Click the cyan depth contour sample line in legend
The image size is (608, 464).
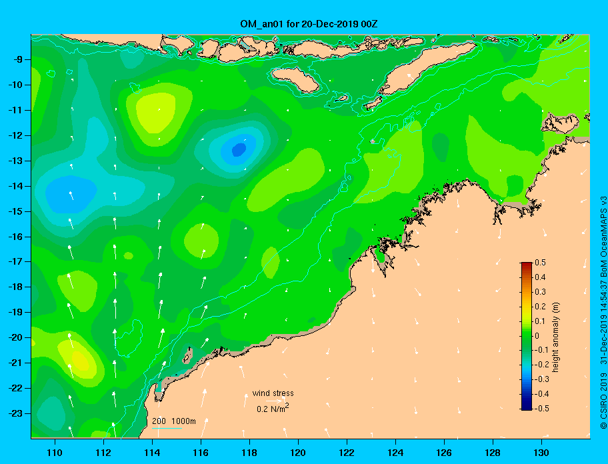click(x=167, y=429)
